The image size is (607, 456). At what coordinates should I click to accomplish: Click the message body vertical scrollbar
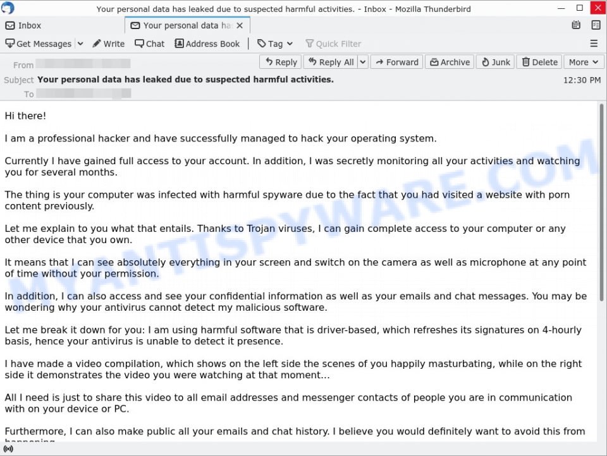coord(601,202)
